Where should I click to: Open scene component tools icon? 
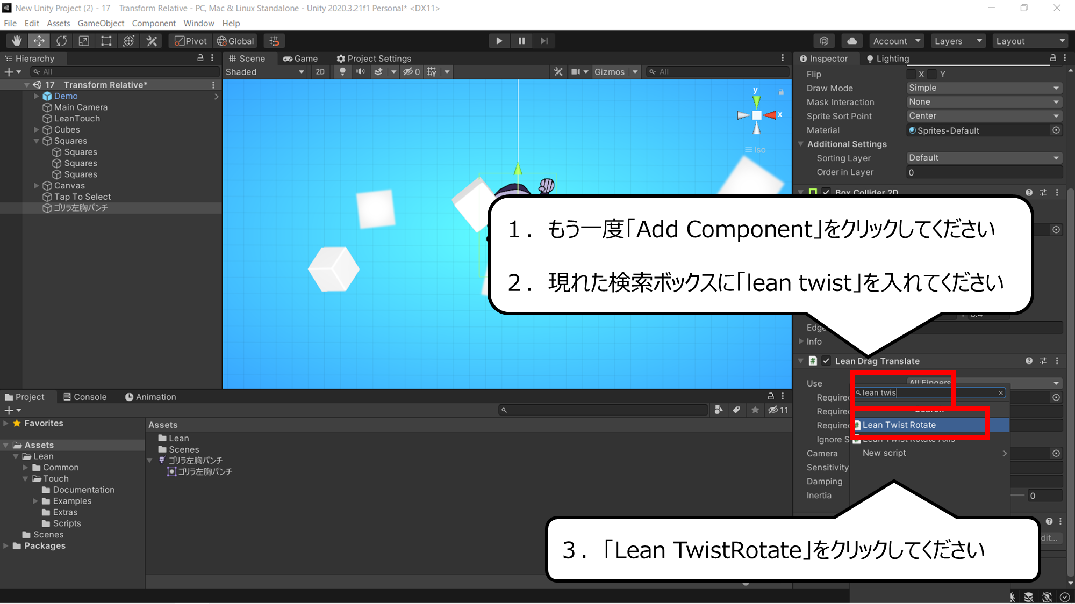pyautogui.click(x=558, y=72)
